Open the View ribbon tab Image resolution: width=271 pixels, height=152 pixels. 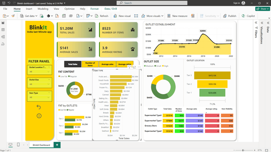[56, 9]
